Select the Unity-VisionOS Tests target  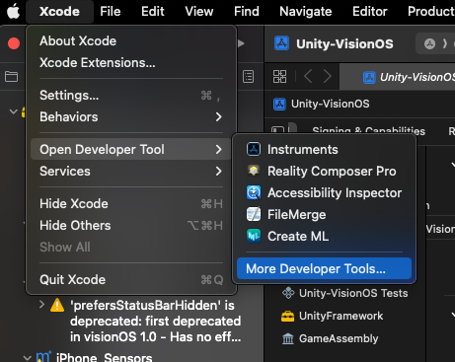(344, 293)
